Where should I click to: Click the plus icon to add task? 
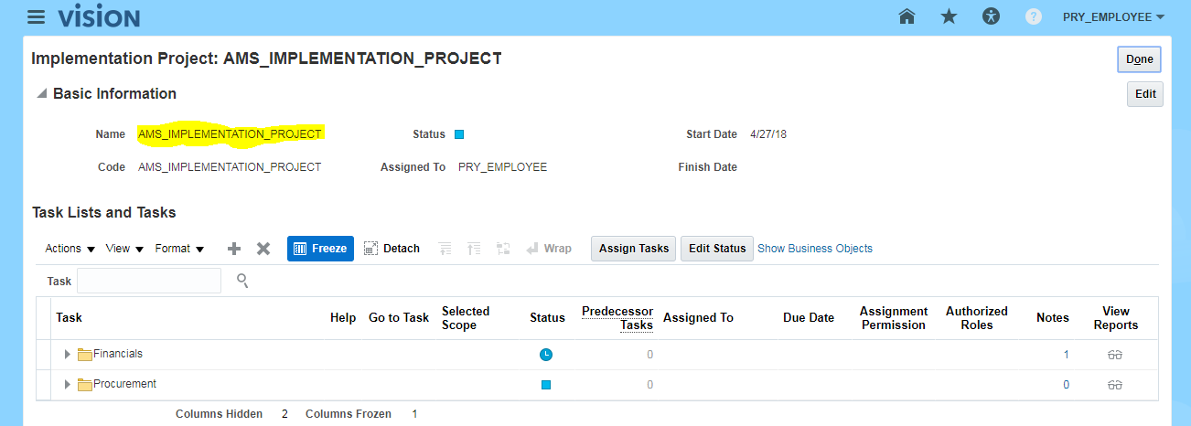[234, 249]
